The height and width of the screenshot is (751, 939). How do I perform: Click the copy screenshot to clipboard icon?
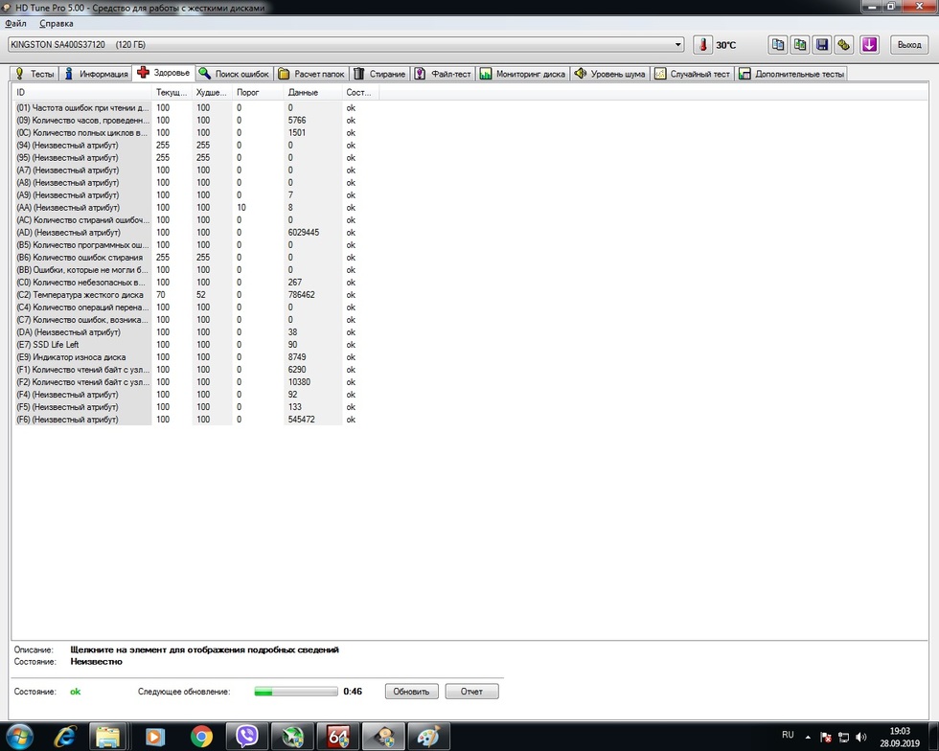799,45
